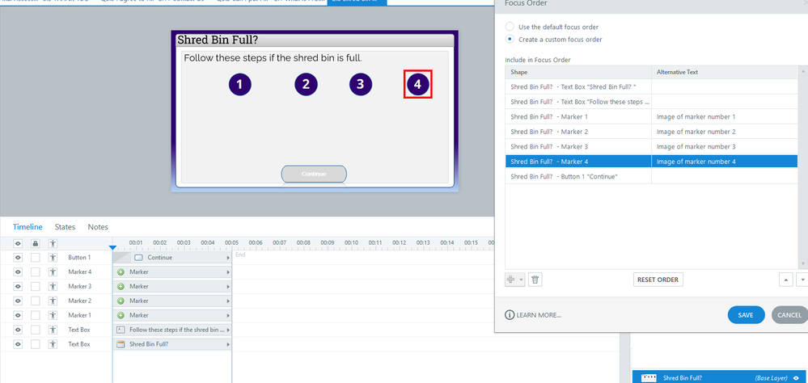The width and height of the screenshot is (808, 383).
Task: Expand Marker 2 timeline bar arrow
Action: coord(228,301)
